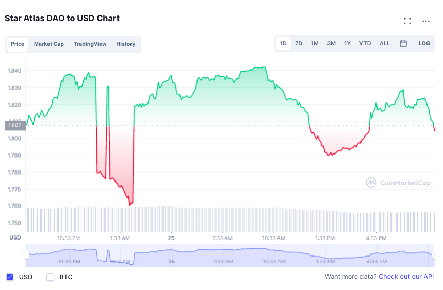This screenshot has height=290, width=443.
Task: Click the 1:33 AM x-axis label
Action: click(x=120, y=238)
